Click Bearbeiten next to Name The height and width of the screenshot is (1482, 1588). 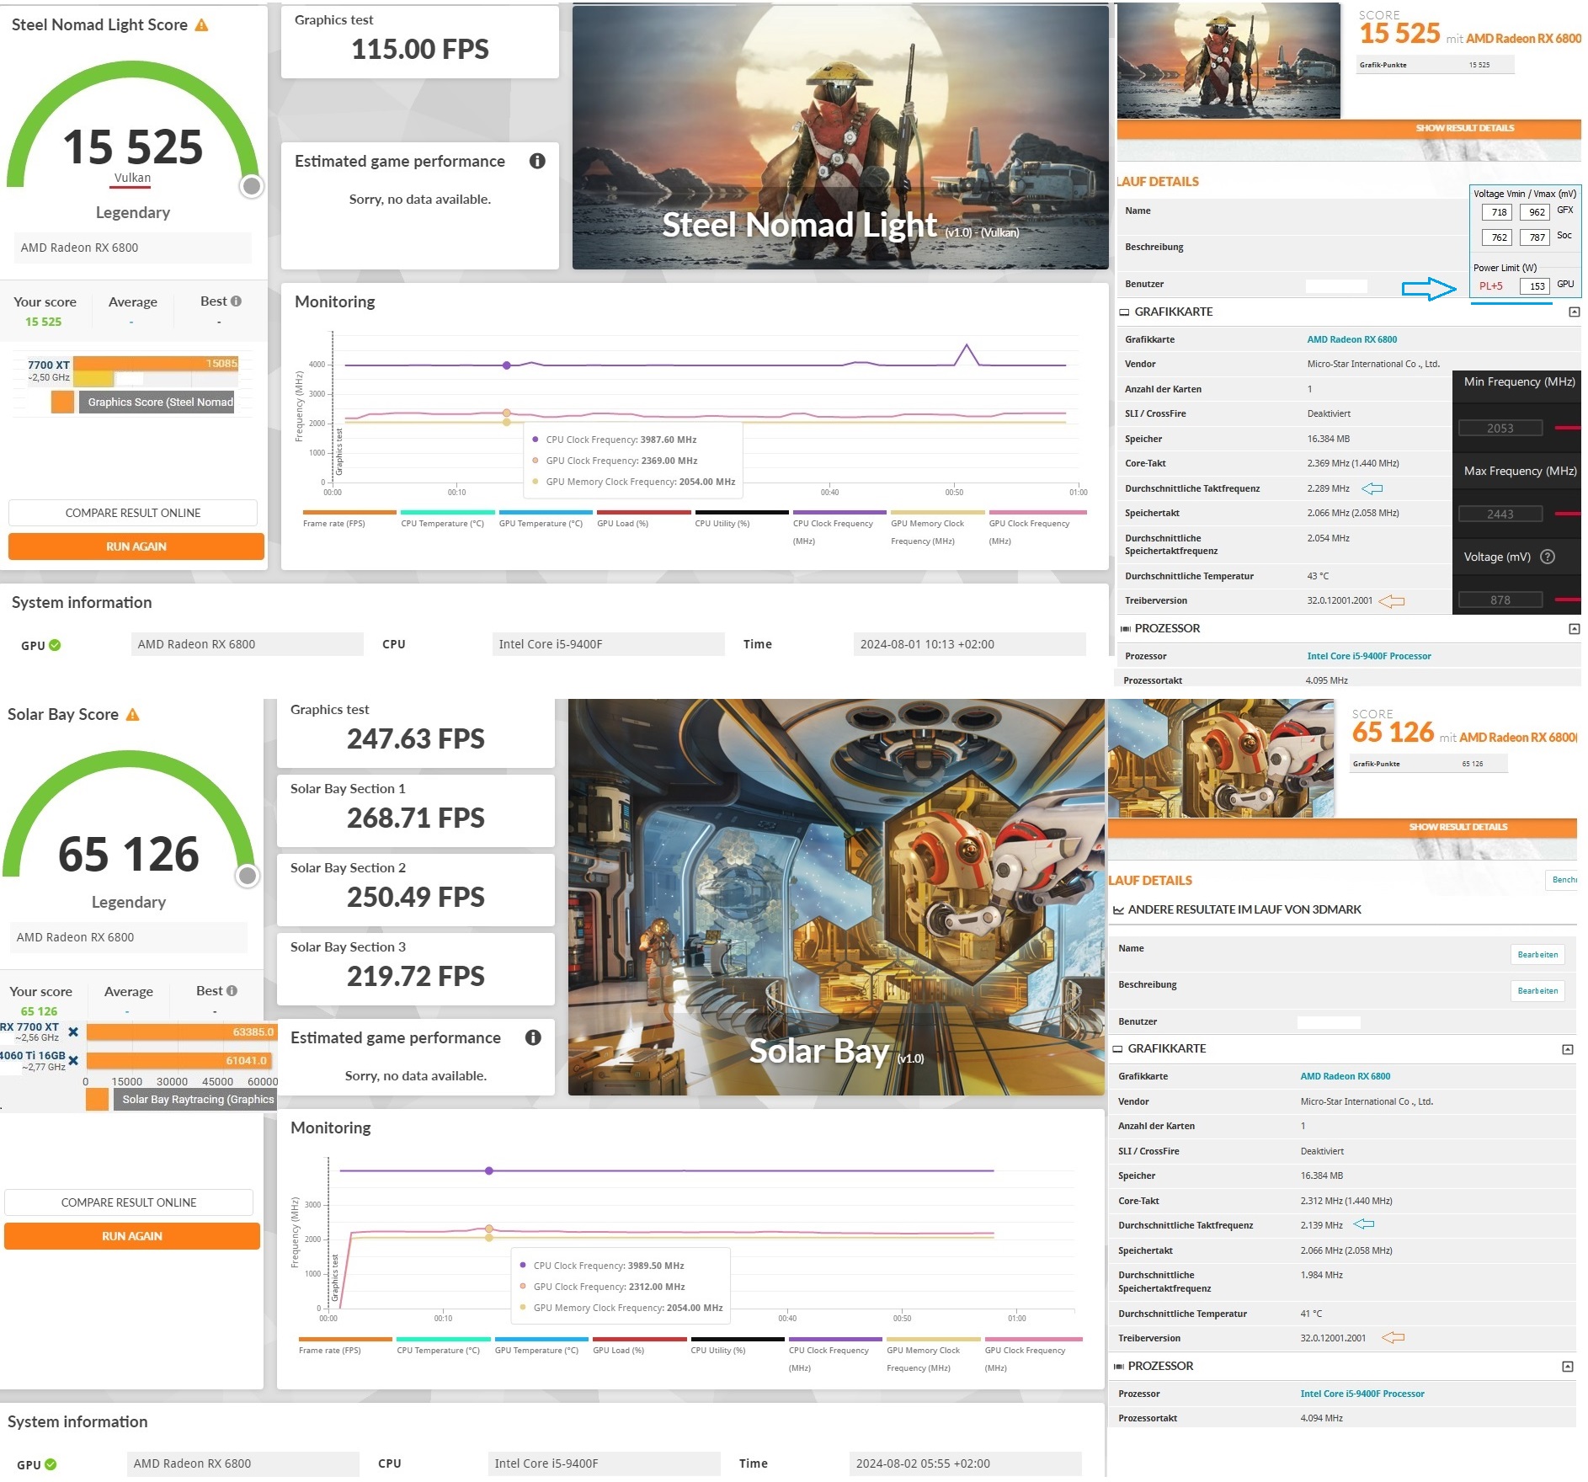point(1537,955)
